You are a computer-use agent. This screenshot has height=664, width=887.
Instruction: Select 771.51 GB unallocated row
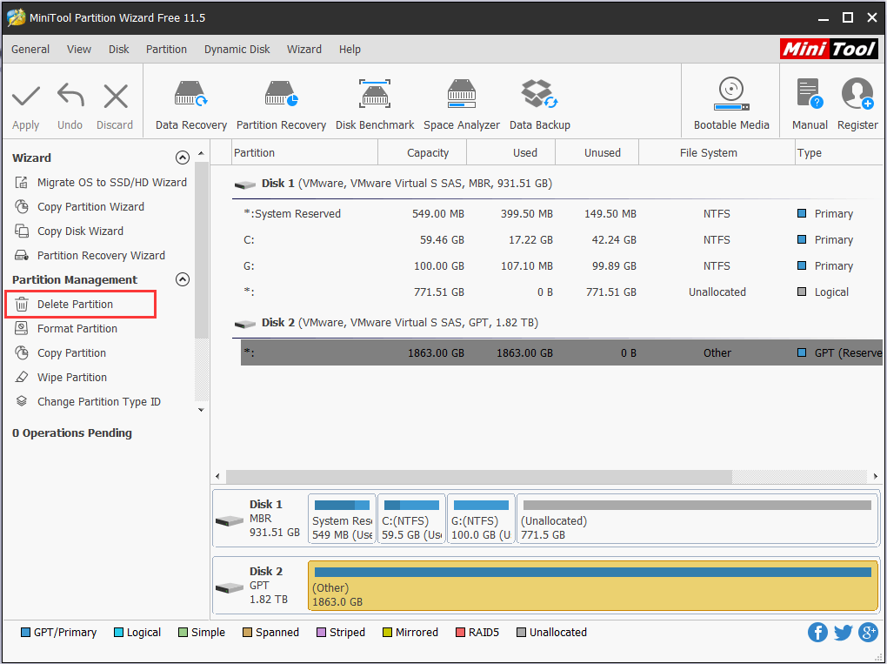click(562, 292)
